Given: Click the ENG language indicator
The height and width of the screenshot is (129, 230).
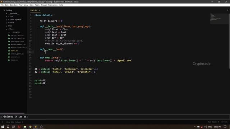Looking at the screenshot, I should pos(210,126).
